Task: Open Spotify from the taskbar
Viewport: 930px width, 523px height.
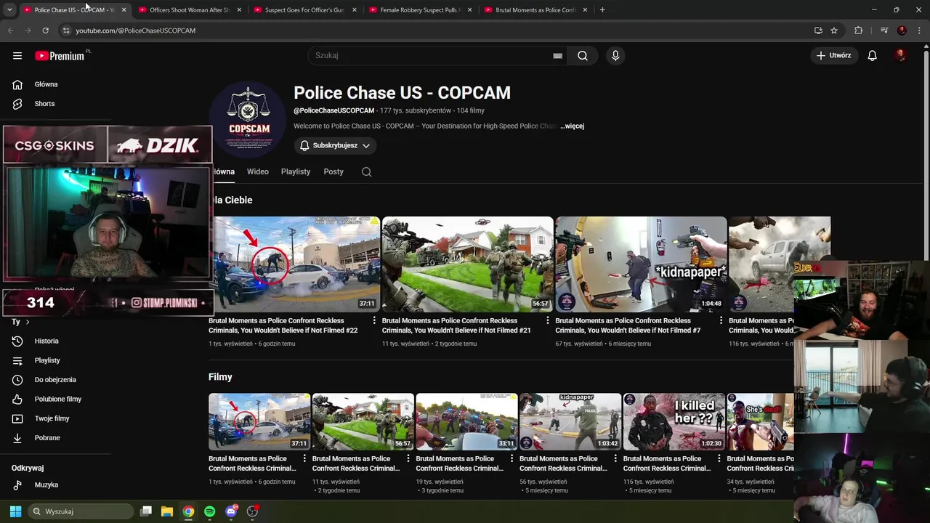Action: 209,511
